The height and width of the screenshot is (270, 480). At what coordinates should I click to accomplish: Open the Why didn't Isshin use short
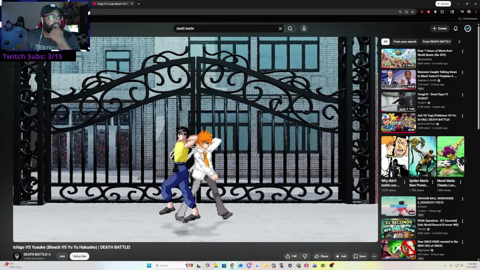tap(395, 156)
